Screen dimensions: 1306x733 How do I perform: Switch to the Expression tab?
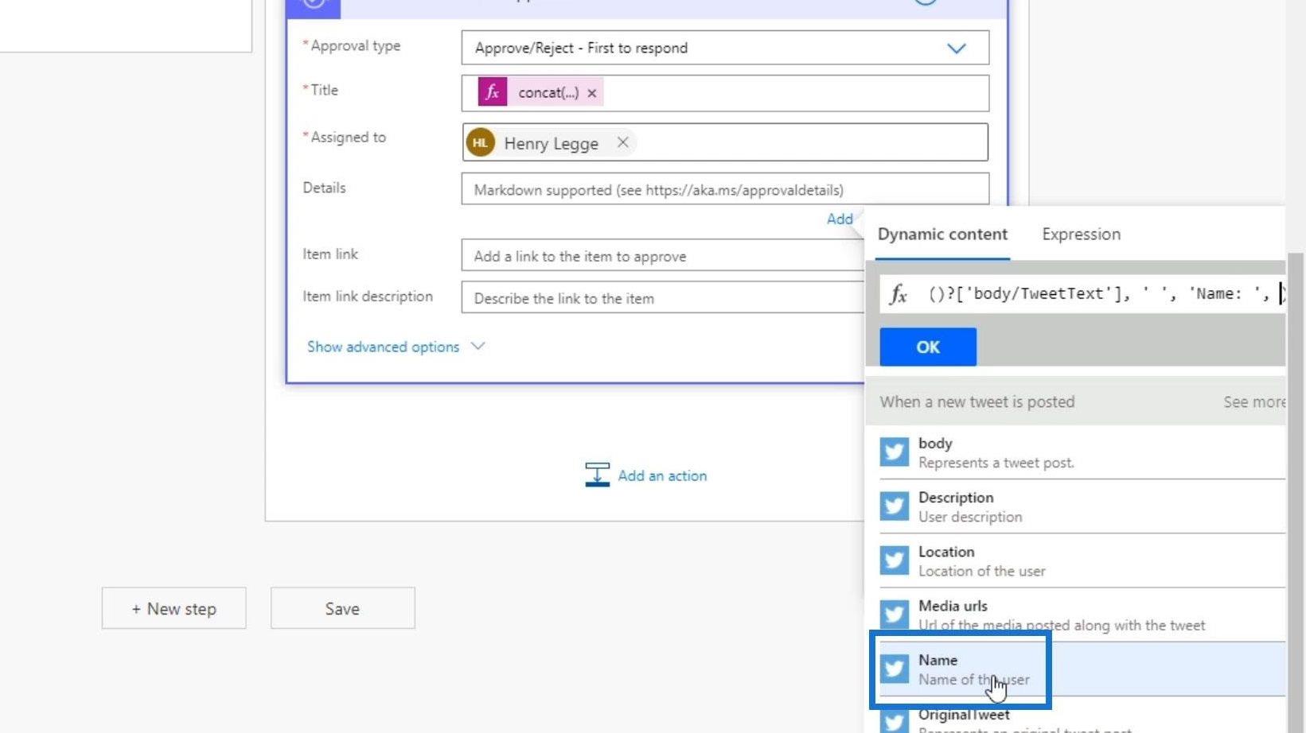coord(1081,235)
